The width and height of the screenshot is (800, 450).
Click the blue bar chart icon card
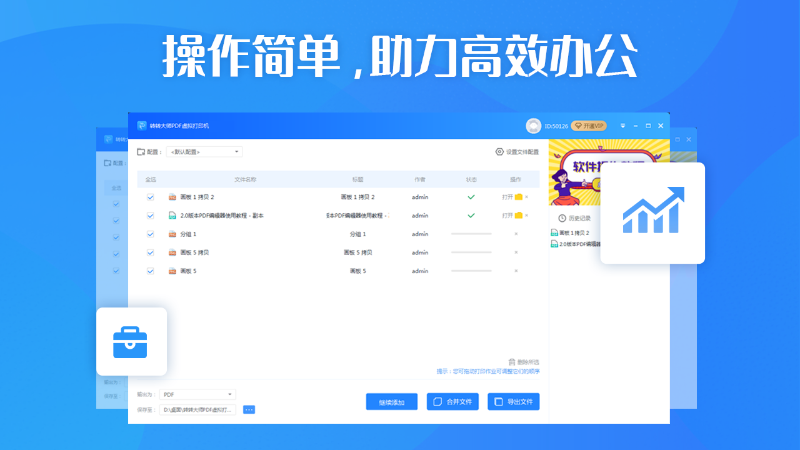tap(652, 212)
